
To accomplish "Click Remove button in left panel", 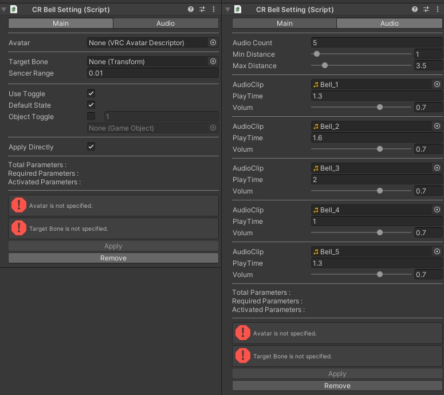I will tap(113, 258).
